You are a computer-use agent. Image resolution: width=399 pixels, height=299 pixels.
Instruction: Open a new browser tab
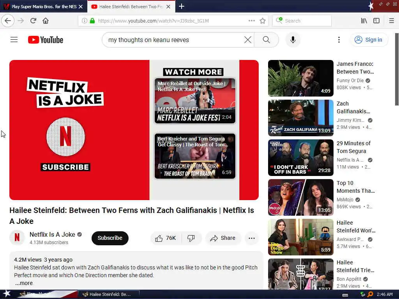coord(182,6)
